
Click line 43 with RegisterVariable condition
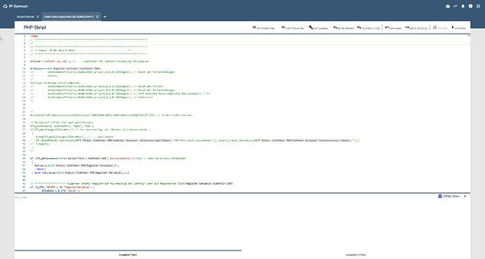coord(62,187)
